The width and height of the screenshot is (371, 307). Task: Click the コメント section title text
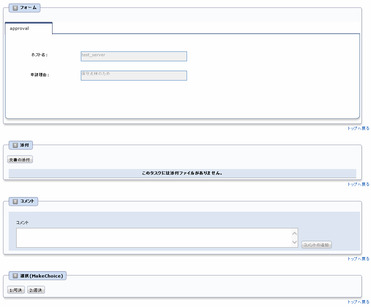click(27, 201)
